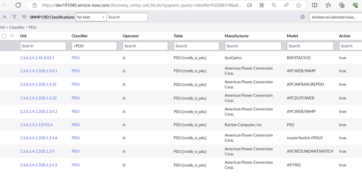This screenshot has width=362, height=180.
Task: Open the OID 1.3.6.1.4.1.318.1.3.10 record
Action: coord(38,98)
